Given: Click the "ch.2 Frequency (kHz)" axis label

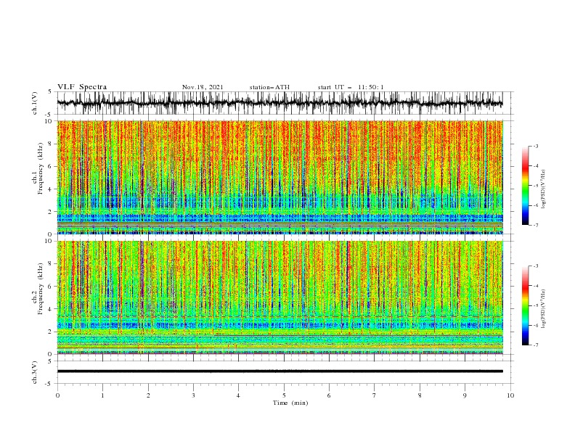Looking at the screenshot, I should [38, 289].
